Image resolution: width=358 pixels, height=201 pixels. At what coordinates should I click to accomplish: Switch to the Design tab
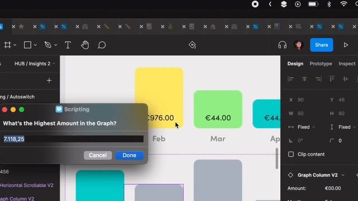(295, 64)
